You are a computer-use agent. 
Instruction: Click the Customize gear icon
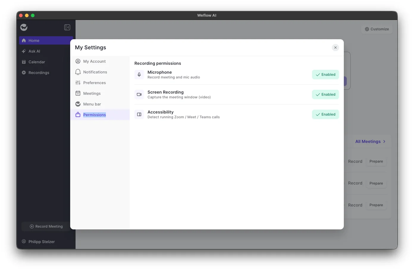pos(367,29)
